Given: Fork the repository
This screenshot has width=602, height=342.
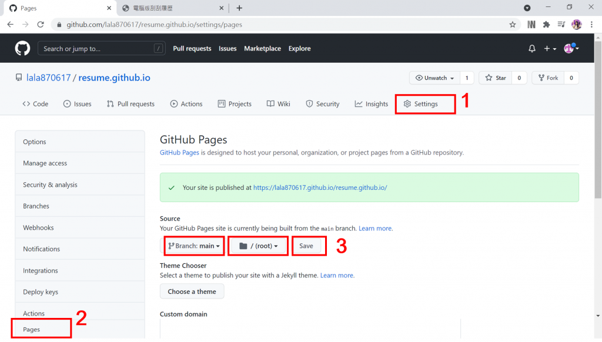Looking at the screenshot, I should click(548, 78).
